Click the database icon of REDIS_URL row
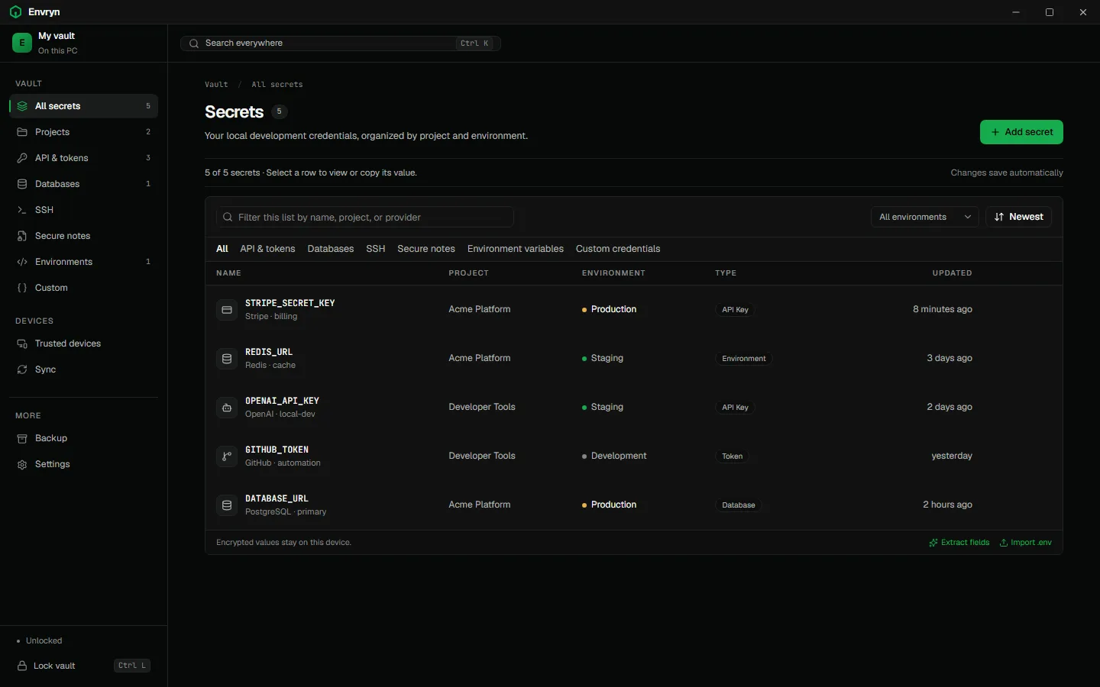Viewport: 1100px width, 687px height. (x=227, y=358)
